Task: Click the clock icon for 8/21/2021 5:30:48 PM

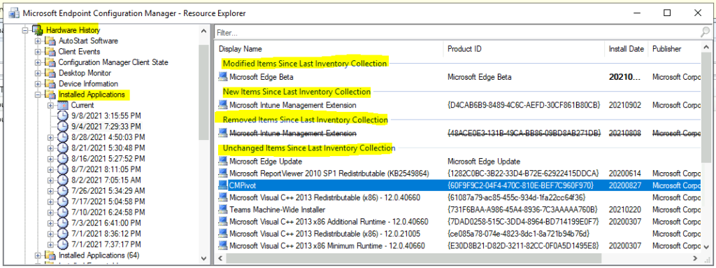Action: pos(63,148)
